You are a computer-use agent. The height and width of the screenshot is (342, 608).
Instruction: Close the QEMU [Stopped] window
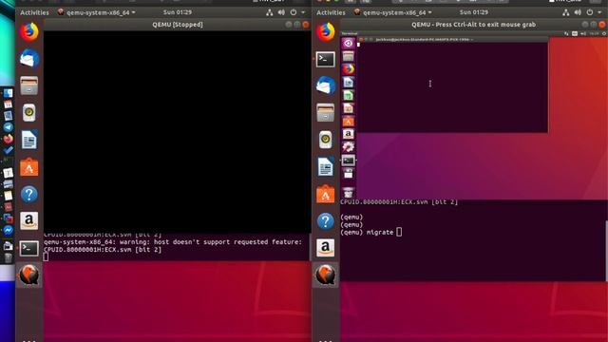(x=306, y=25)
